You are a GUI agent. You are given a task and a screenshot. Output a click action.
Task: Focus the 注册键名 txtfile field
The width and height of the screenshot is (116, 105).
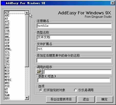click(x=74, y=26)
